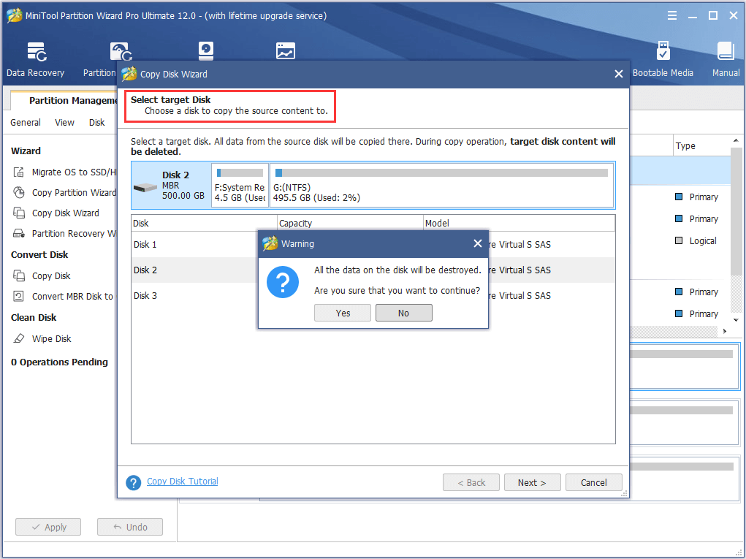Click the Copy Partition Wizard icon
746x559 pixels.
[19, 193]
